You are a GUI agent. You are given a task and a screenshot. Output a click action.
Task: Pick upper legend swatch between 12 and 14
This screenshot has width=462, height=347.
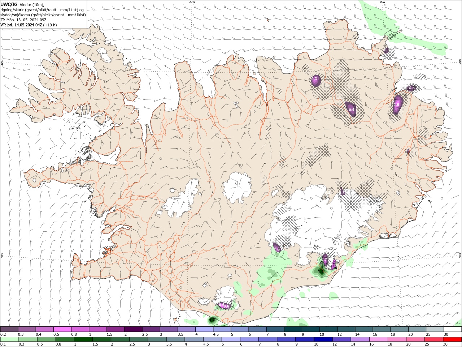346,329
